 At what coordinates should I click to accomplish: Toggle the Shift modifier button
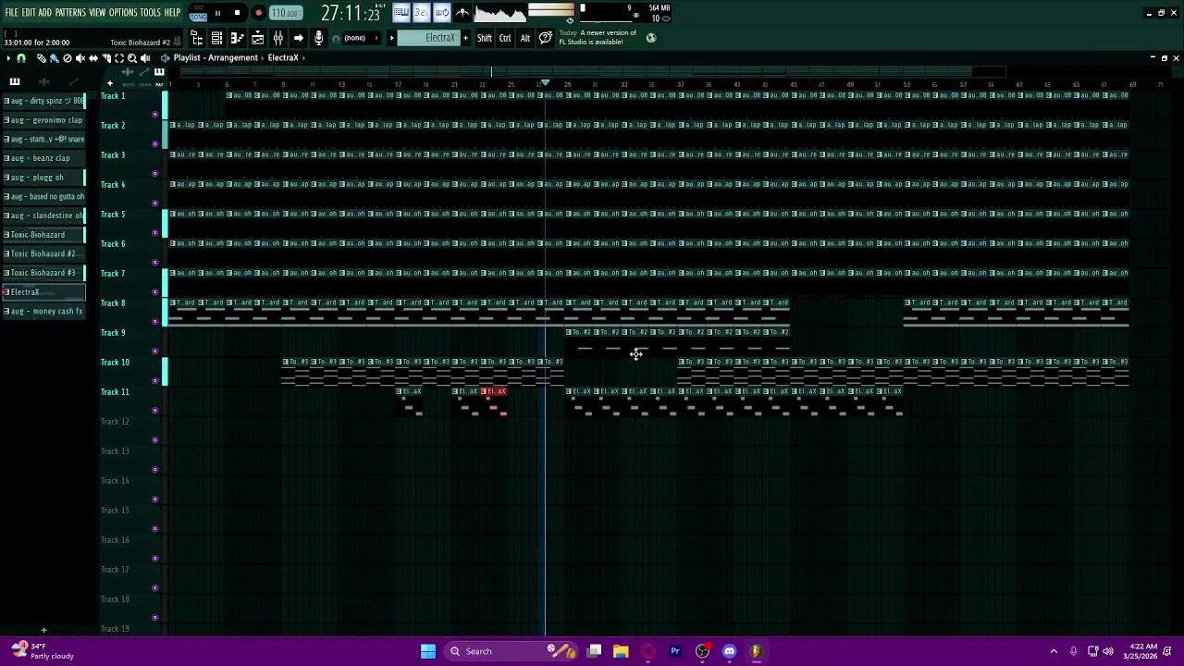485,38
